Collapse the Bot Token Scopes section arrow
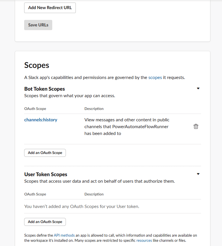Screen dimensions: 222x246 tap(198, 88)
